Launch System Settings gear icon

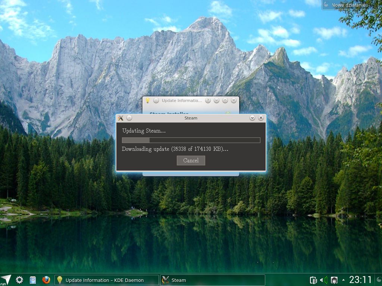pyautogui.click(x=19, y=280)
